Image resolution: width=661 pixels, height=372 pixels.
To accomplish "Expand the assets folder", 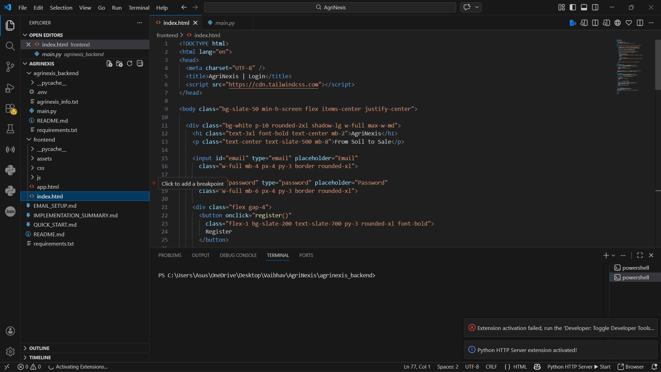I will click(44, 158).
